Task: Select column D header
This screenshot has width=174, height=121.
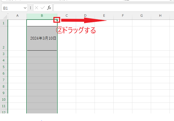Action: pyautogui.click(x=85, y=16)
